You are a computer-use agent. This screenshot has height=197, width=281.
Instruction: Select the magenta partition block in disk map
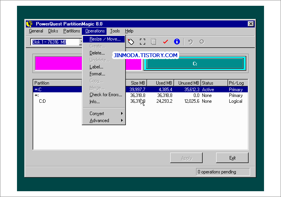click(x=58, y=63)
